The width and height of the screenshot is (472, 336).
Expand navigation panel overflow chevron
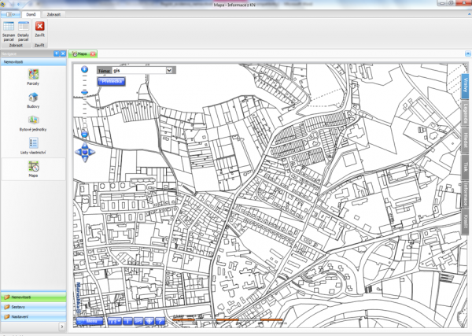click(62, 327)
